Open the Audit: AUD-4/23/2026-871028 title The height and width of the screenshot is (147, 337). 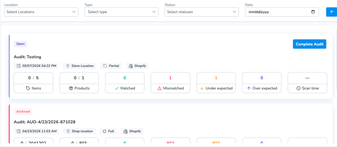(45, 122)
